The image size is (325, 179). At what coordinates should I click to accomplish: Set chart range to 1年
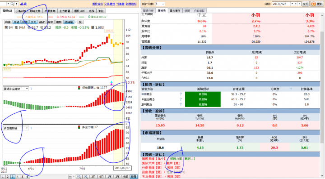click(x=109, y=177)
